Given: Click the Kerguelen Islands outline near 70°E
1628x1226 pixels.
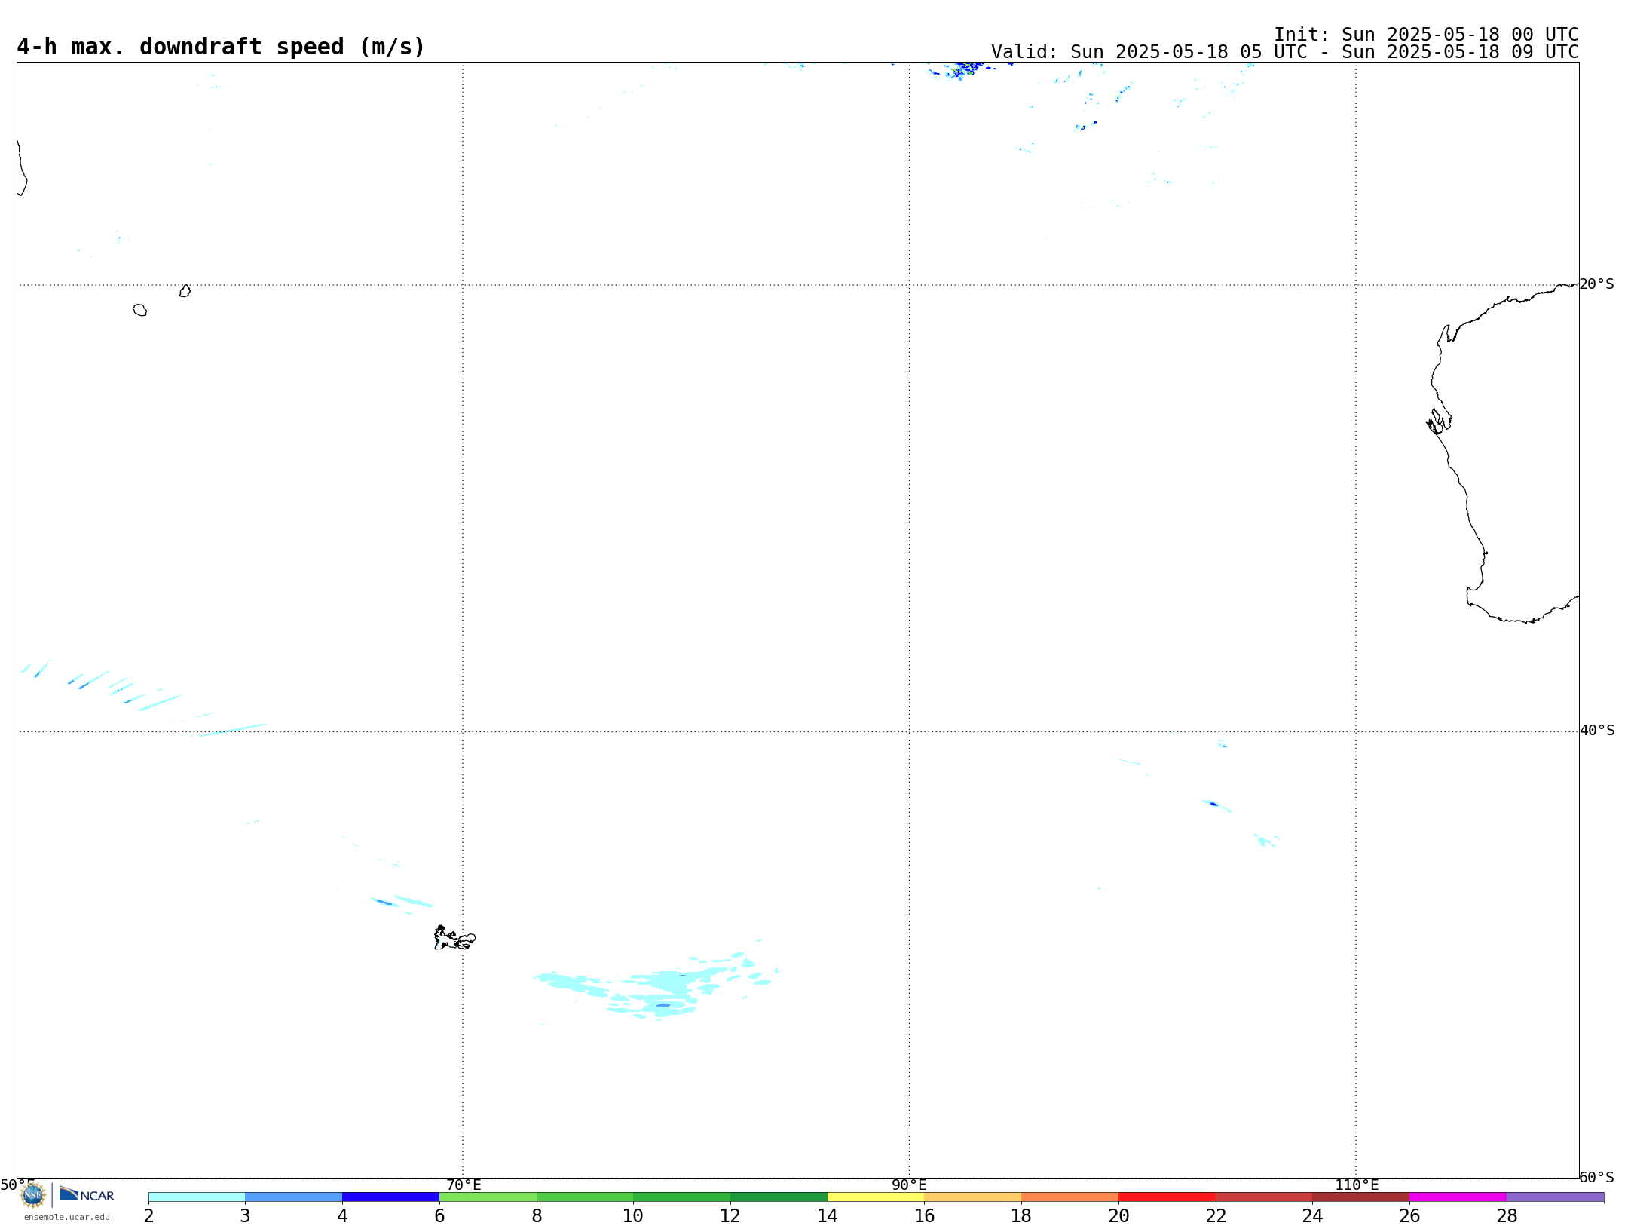Looking at the screenshot, I should point(454,938).
